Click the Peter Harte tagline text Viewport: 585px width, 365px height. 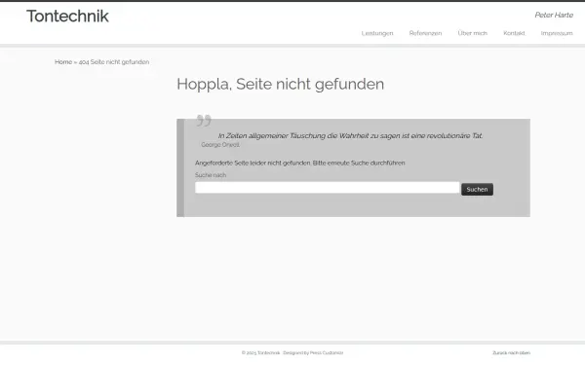pos(554,15)
